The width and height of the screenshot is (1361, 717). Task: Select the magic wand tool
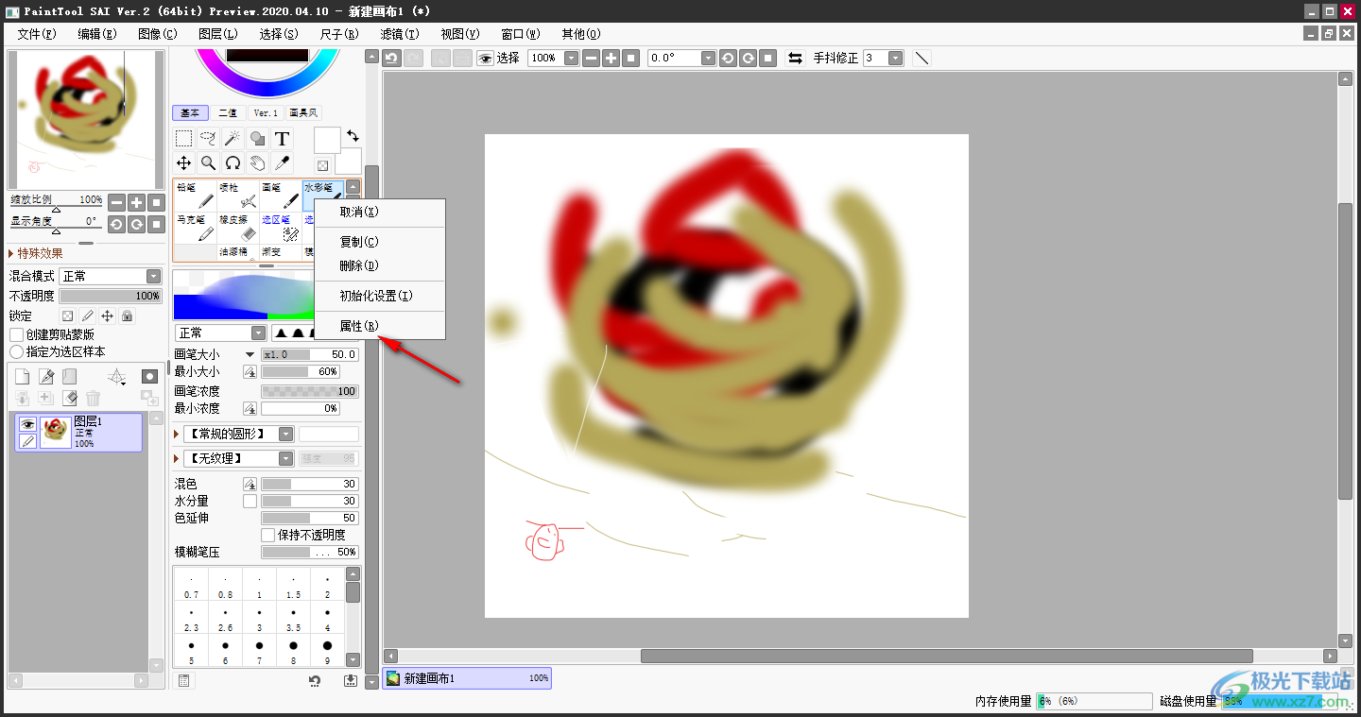[233, 139]
